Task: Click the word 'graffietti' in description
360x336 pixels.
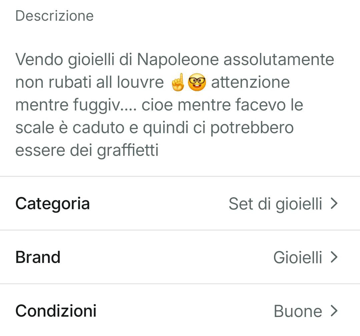Action: [128, 150]
